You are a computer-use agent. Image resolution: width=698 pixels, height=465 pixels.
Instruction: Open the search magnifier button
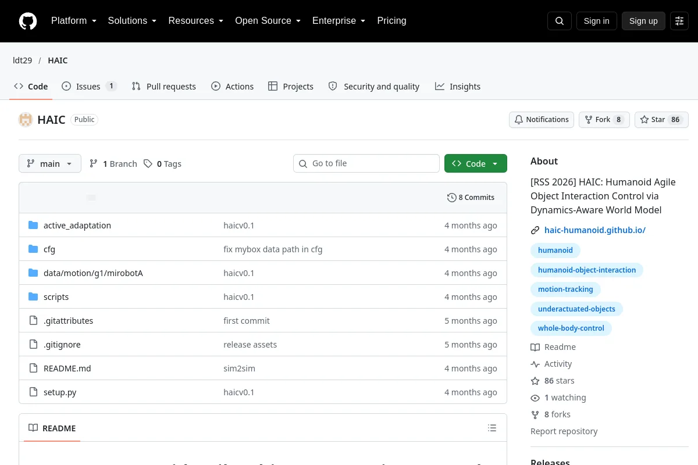pyautogui.click(x=560, y=21)
